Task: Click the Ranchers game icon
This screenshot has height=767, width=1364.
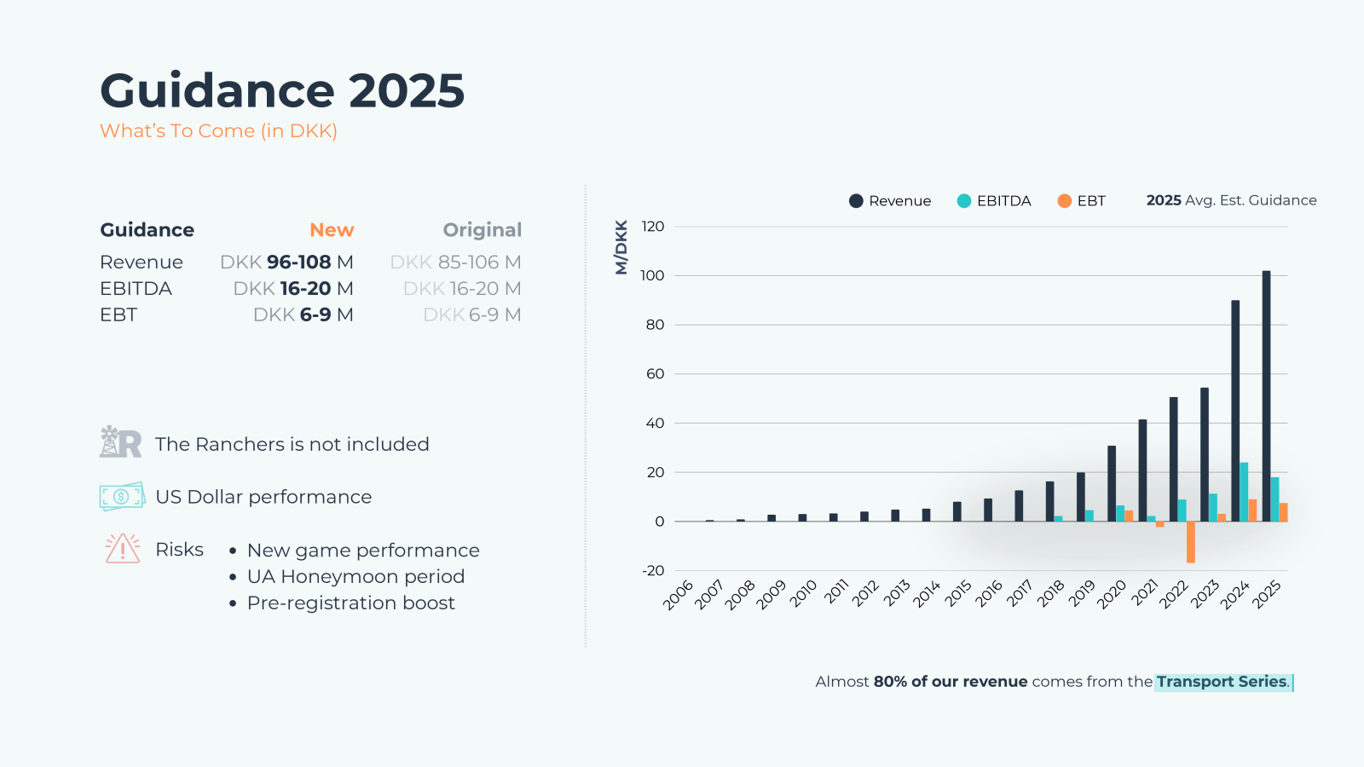Action: coord(120,442)
